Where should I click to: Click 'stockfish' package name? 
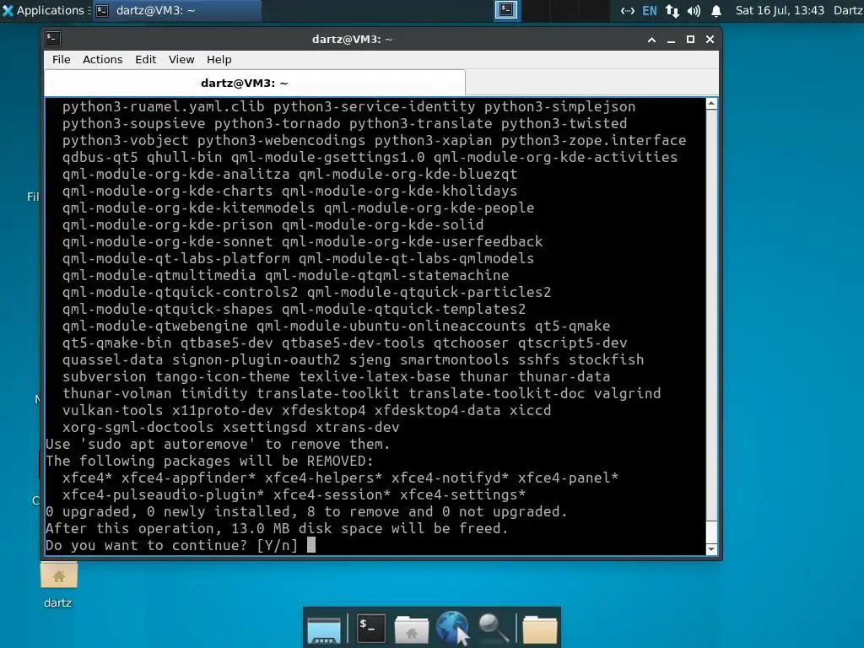coord(606,359)
